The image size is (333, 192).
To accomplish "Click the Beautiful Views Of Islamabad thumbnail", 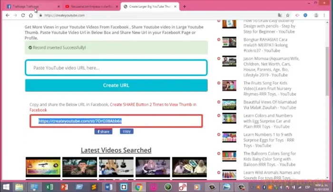I will [229, 105].
